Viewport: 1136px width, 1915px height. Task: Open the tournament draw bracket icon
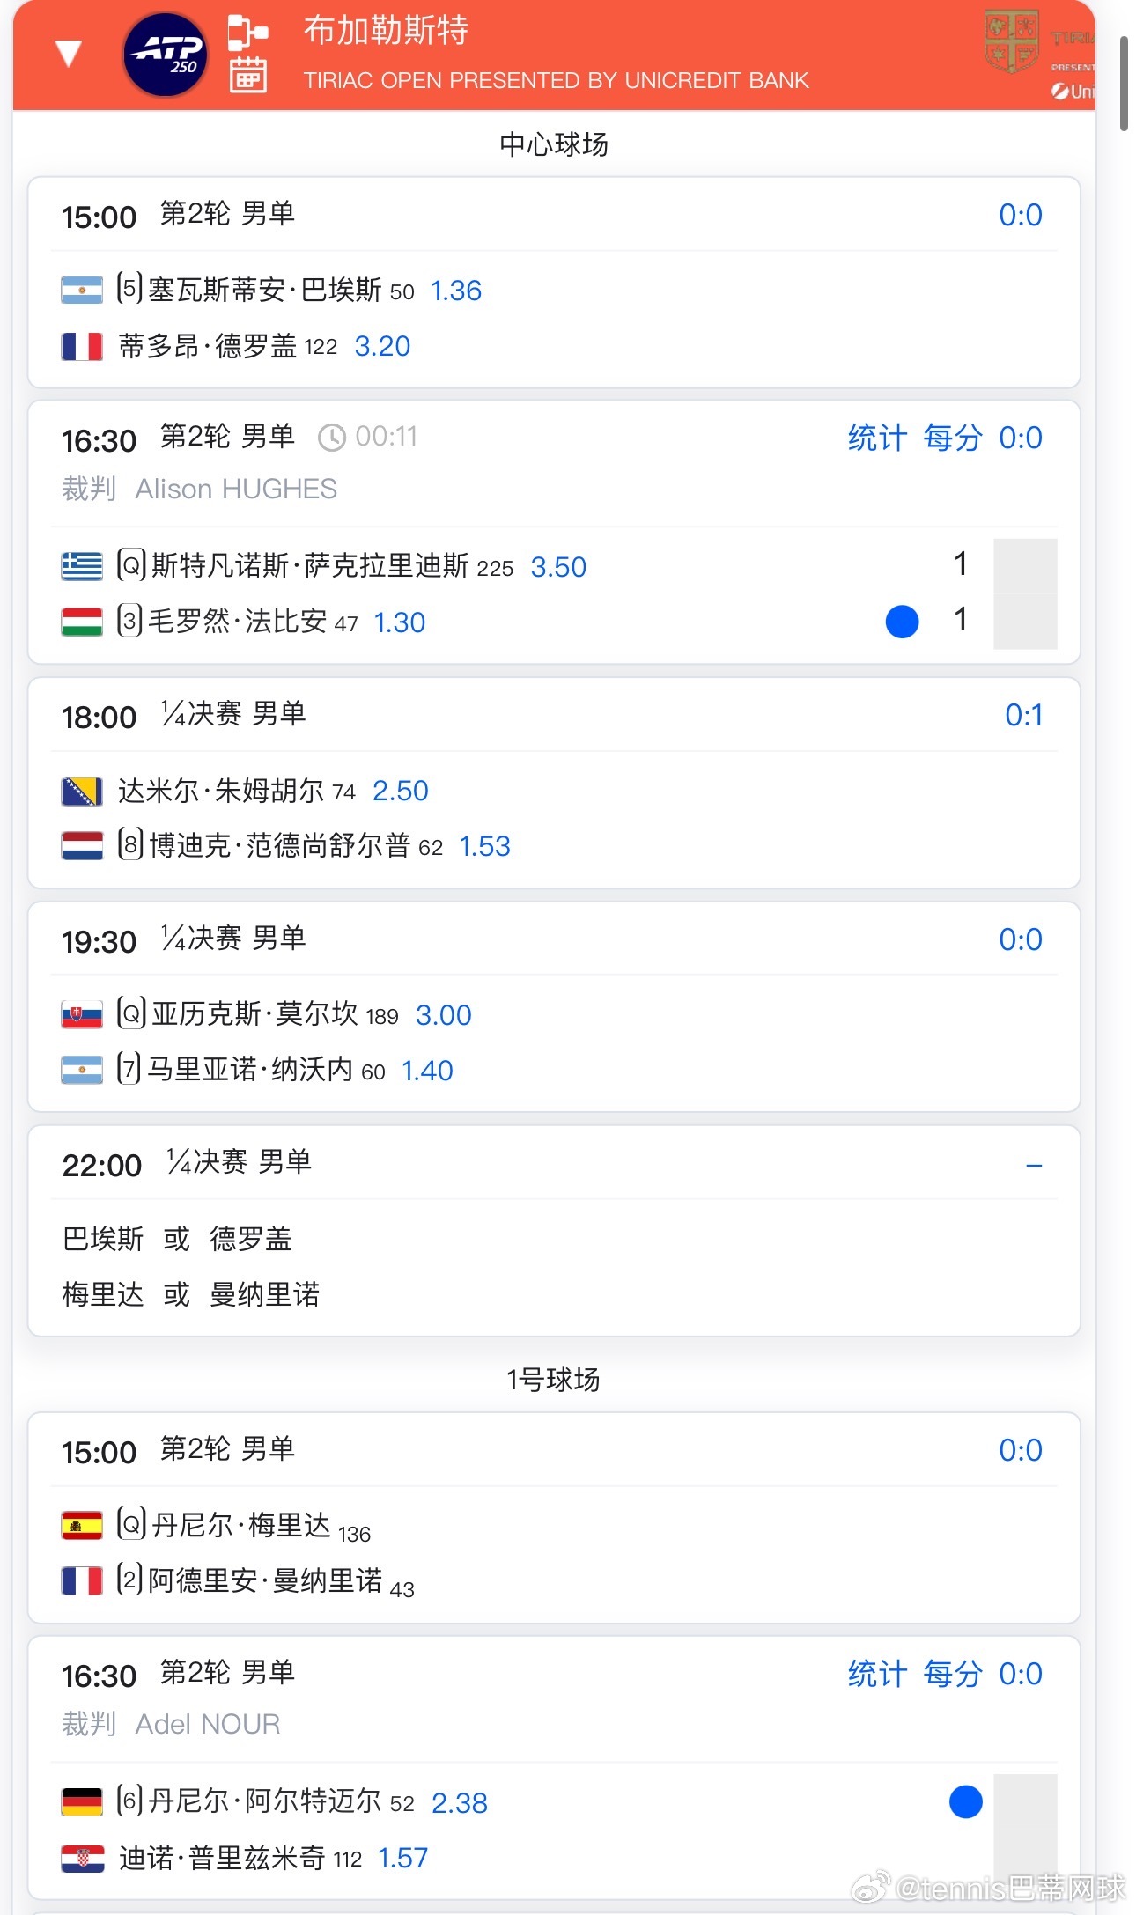[247, 33]
